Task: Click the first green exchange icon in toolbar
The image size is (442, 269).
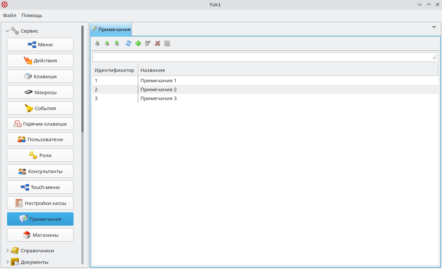Action: [x=97, y=43]
